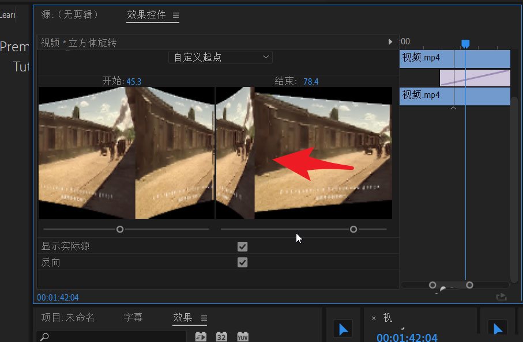Open the 效果控件 panel menu icon
Viewport: 523px width, 342px height.
point(176,16)
